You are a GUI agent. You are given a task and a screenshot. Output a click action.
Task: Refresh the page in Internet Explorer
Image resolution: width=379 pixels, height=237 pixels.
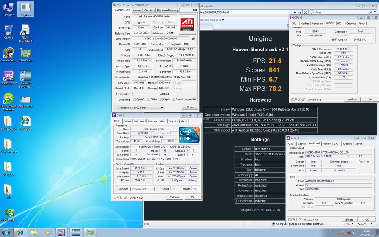[300, 12]
